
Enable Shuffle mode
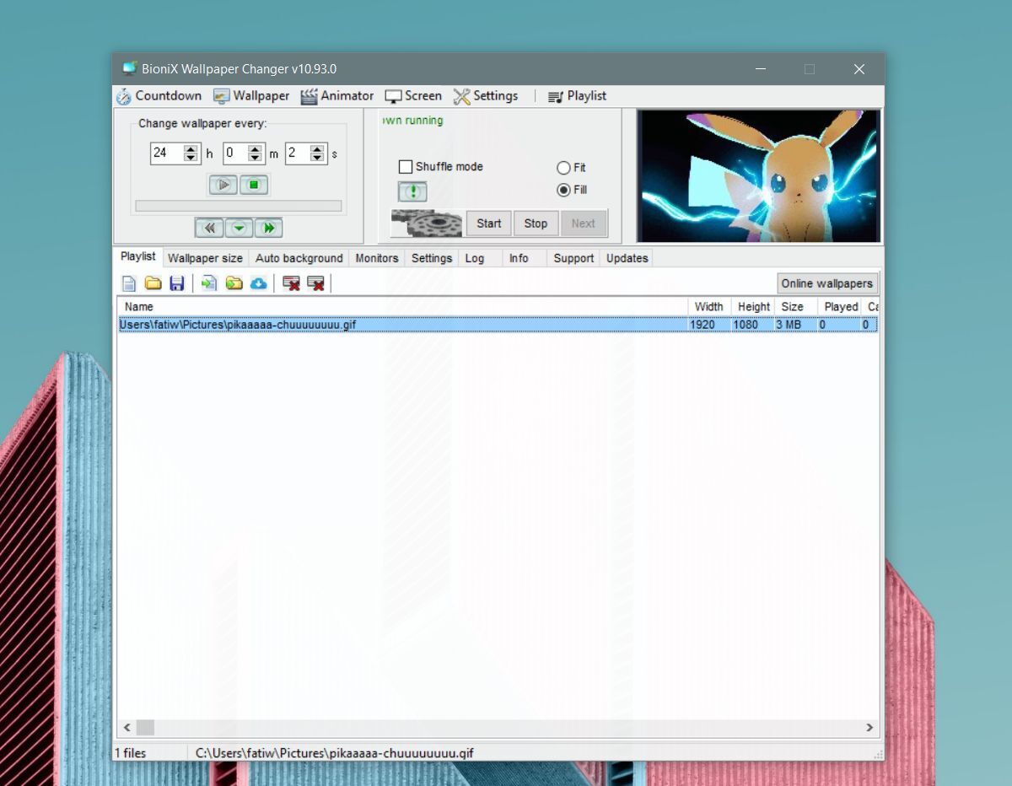point(406,167)
